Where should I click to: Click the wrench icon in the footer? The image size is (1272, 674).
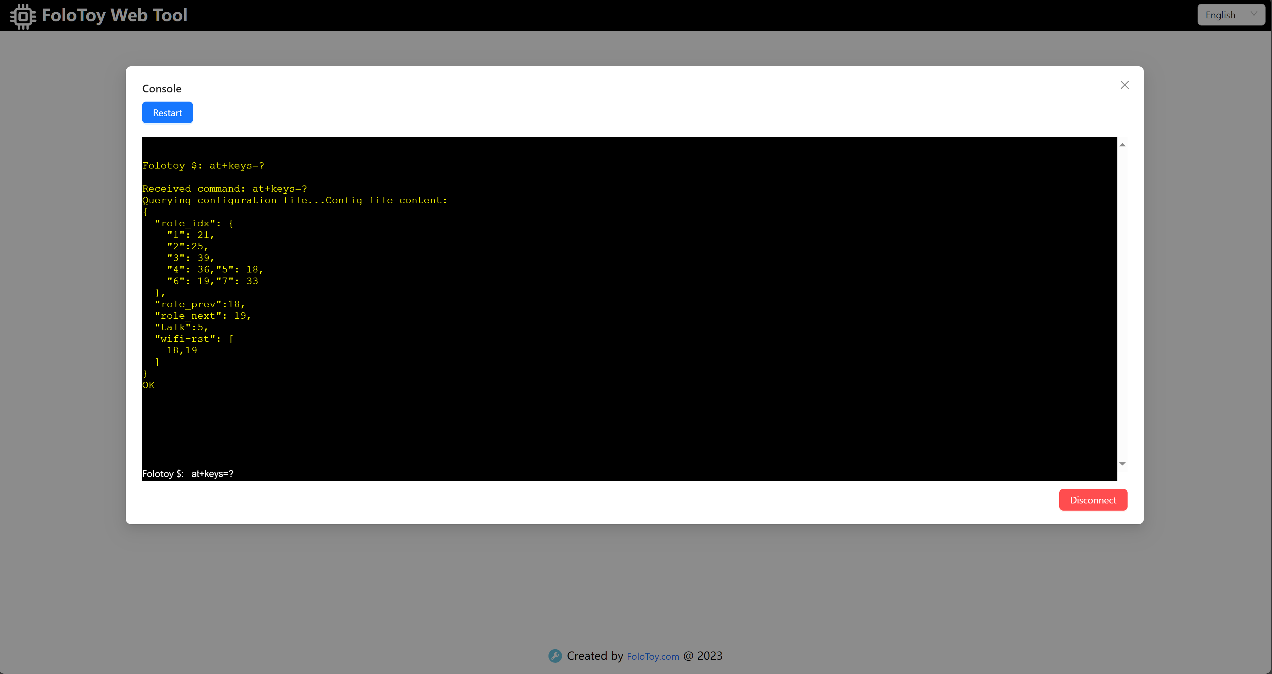point(555,656)
